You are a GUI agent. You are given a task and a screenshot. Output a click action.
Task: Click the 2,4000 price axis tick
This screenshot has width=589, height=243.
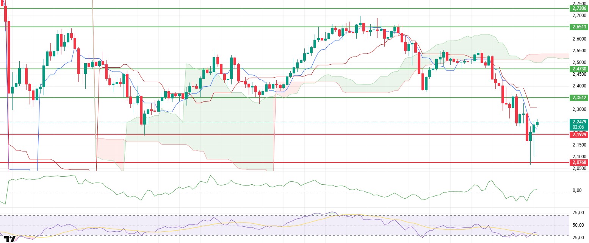coord(578,86)
